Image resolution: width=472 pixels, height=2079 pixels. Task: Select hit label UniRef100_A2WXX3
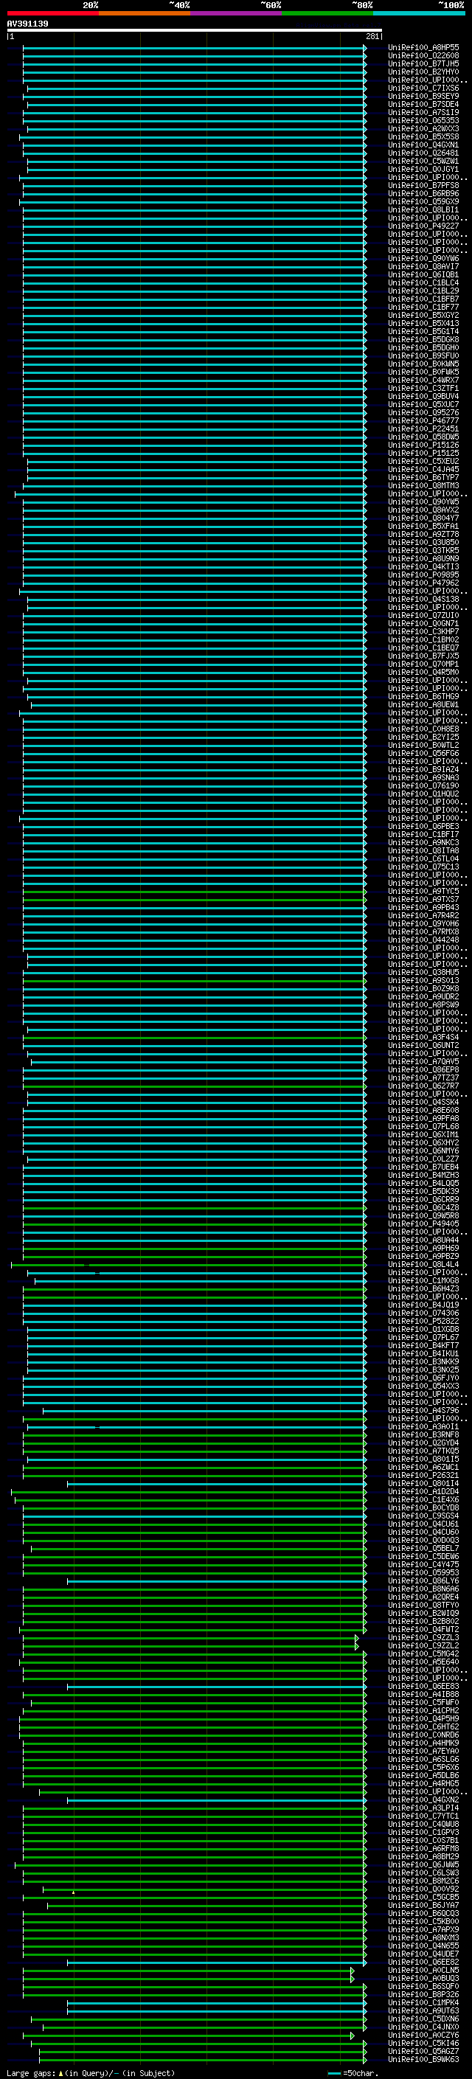point(423,128)
